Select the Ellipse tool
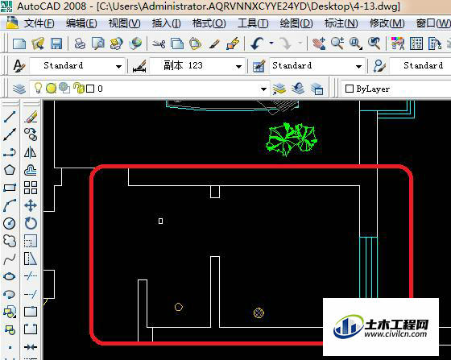451x360 pixels. point(10,276)
